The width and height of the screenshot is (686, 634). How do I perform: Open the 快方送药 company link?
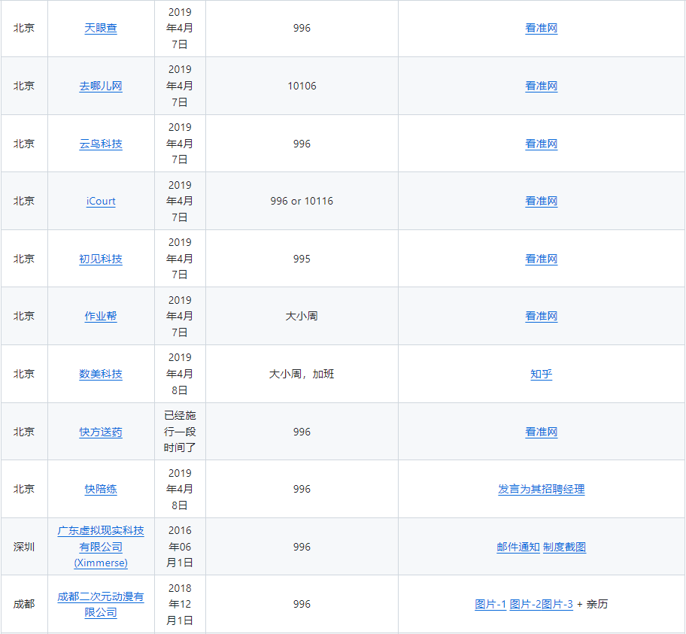click(101, 432)
